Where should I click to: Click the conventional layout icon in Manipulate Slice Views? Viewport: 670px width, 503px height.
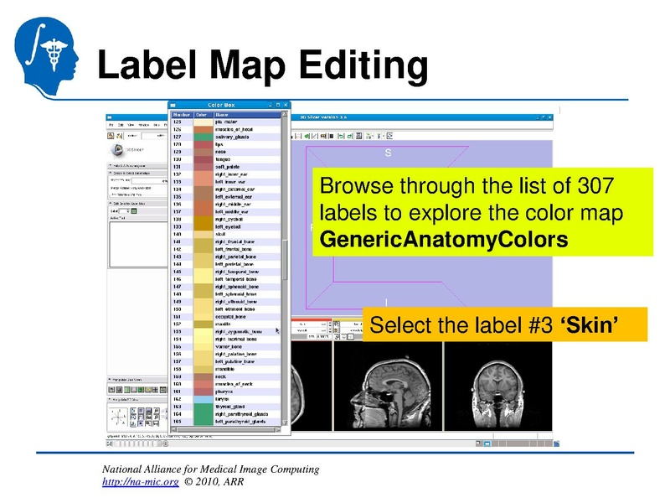pyautogui.click(x=111, y=390)
